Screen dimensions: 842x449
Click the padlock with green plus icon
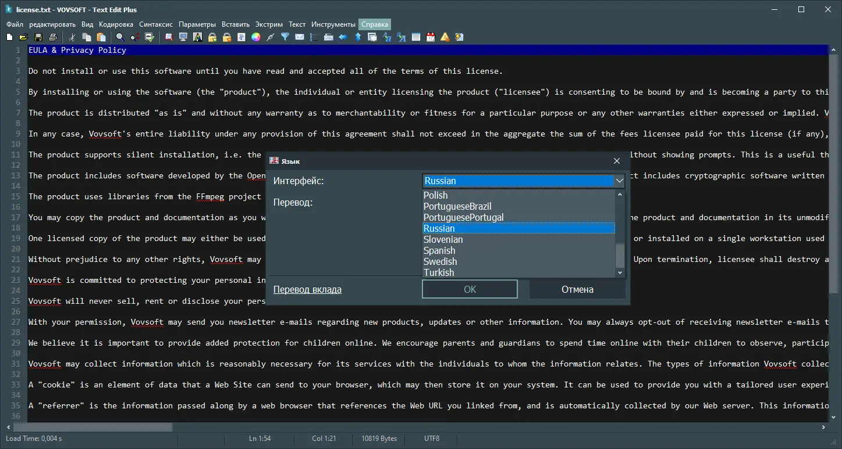pos(212,37)
